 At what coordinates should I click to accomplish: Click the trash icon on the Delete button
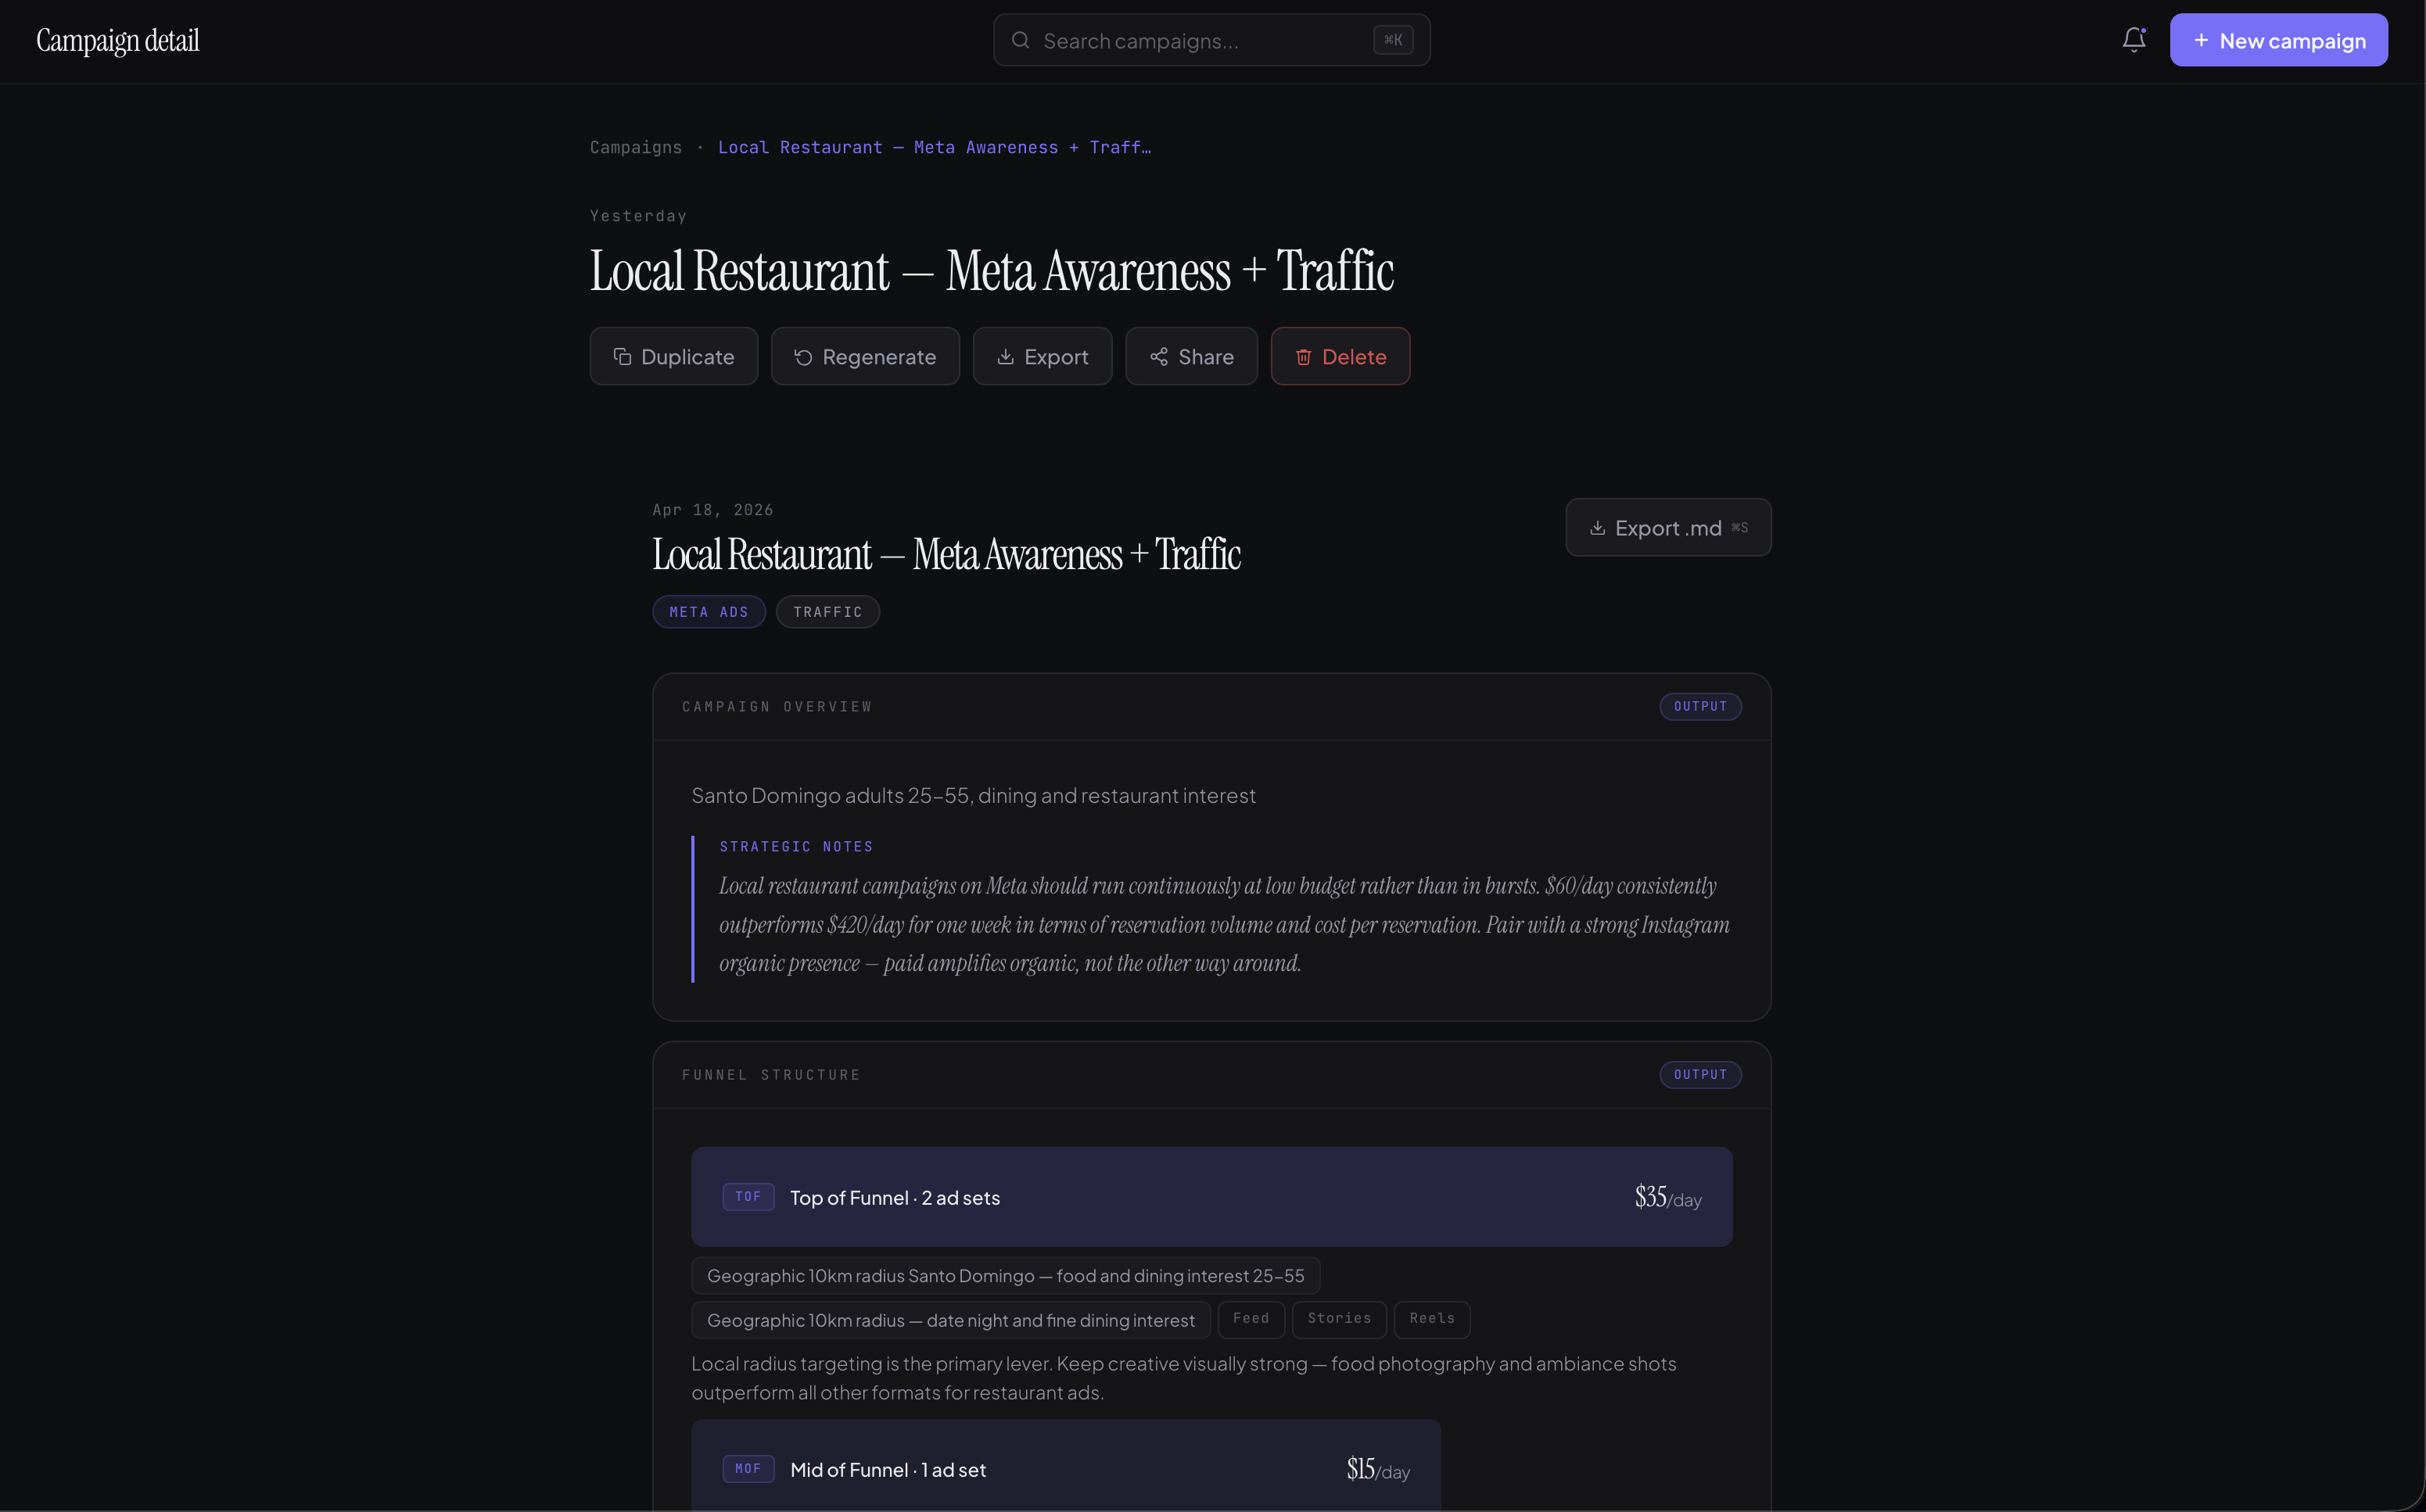[x=1304, y=356]
